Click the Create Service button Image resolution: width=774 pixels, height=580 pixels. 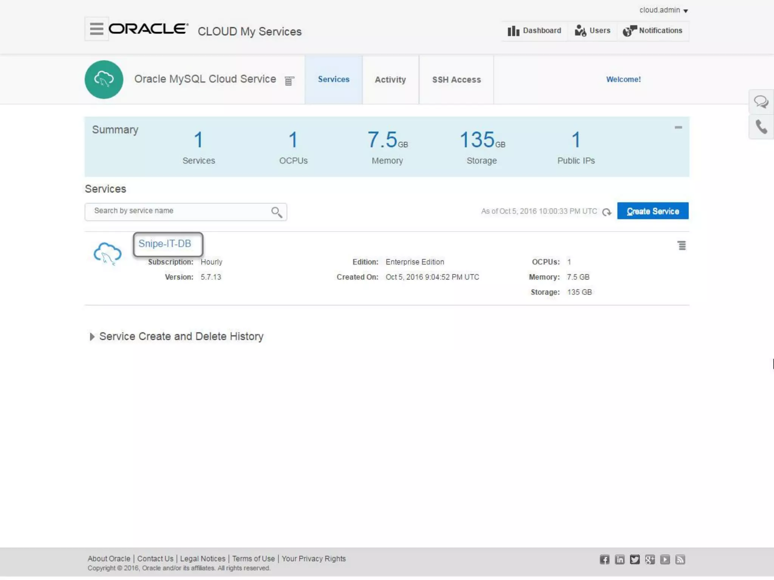point(653,211)
